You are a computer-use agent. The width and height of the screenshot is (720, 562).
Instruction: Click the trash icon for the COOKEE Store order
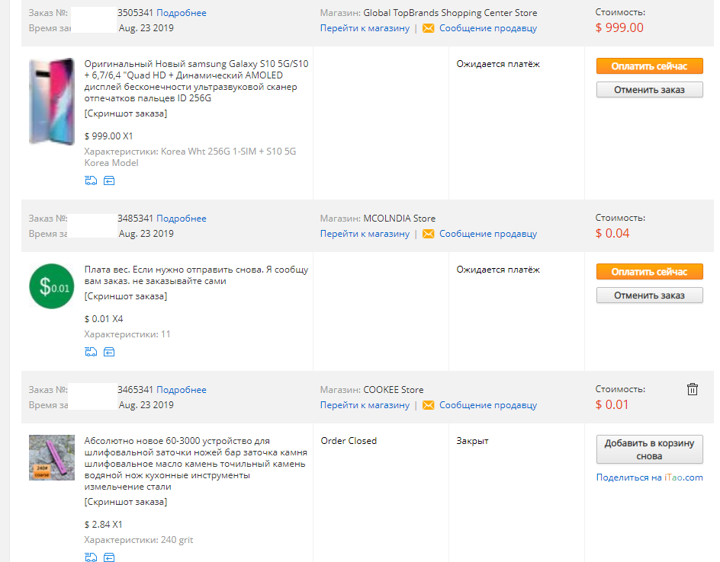click(x=692, y=389)
